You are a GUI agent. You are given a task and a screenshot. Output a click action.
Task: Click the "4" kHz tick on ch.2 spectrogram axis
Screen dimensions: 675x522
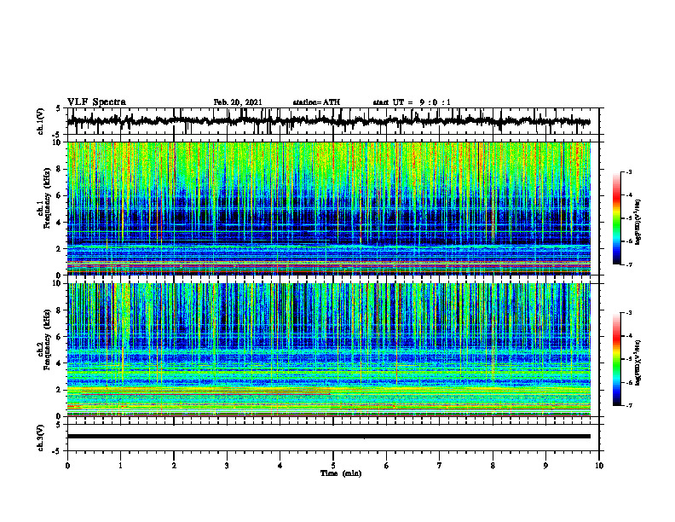click(x=61, y=363)
